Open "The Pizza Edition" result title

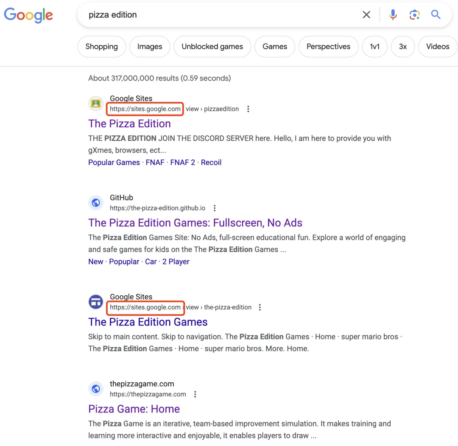coord(129,123)
